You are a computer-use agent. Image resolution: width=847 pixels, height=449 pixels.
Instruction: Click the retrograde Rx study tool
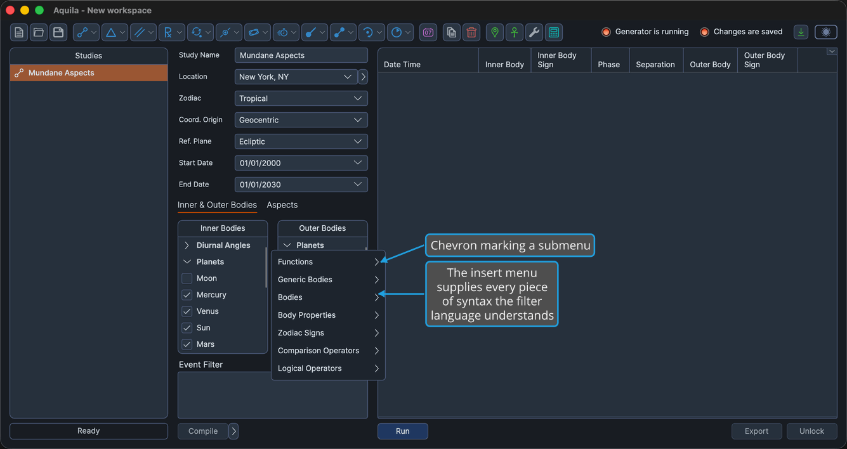point(171,32)
